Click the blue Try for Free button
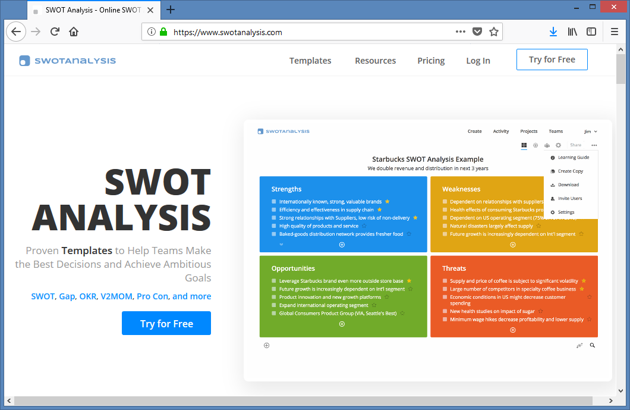630x410 pixels. tap(166, 323)
